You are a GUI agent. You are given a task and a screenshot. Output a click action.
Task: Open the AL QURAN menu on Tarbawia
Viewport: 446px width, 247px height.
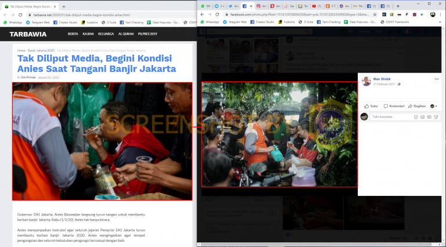[x=125, y=34]
